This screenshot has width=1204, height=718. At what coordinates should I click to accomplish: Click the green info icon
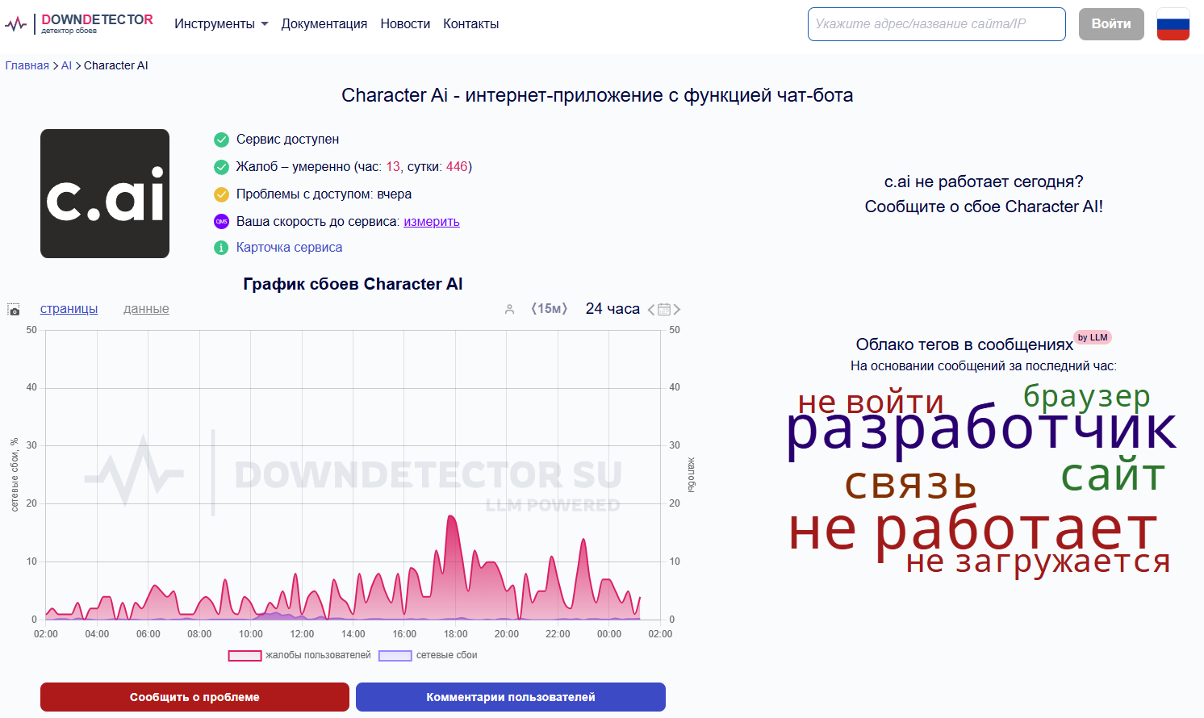pos(221,248)
